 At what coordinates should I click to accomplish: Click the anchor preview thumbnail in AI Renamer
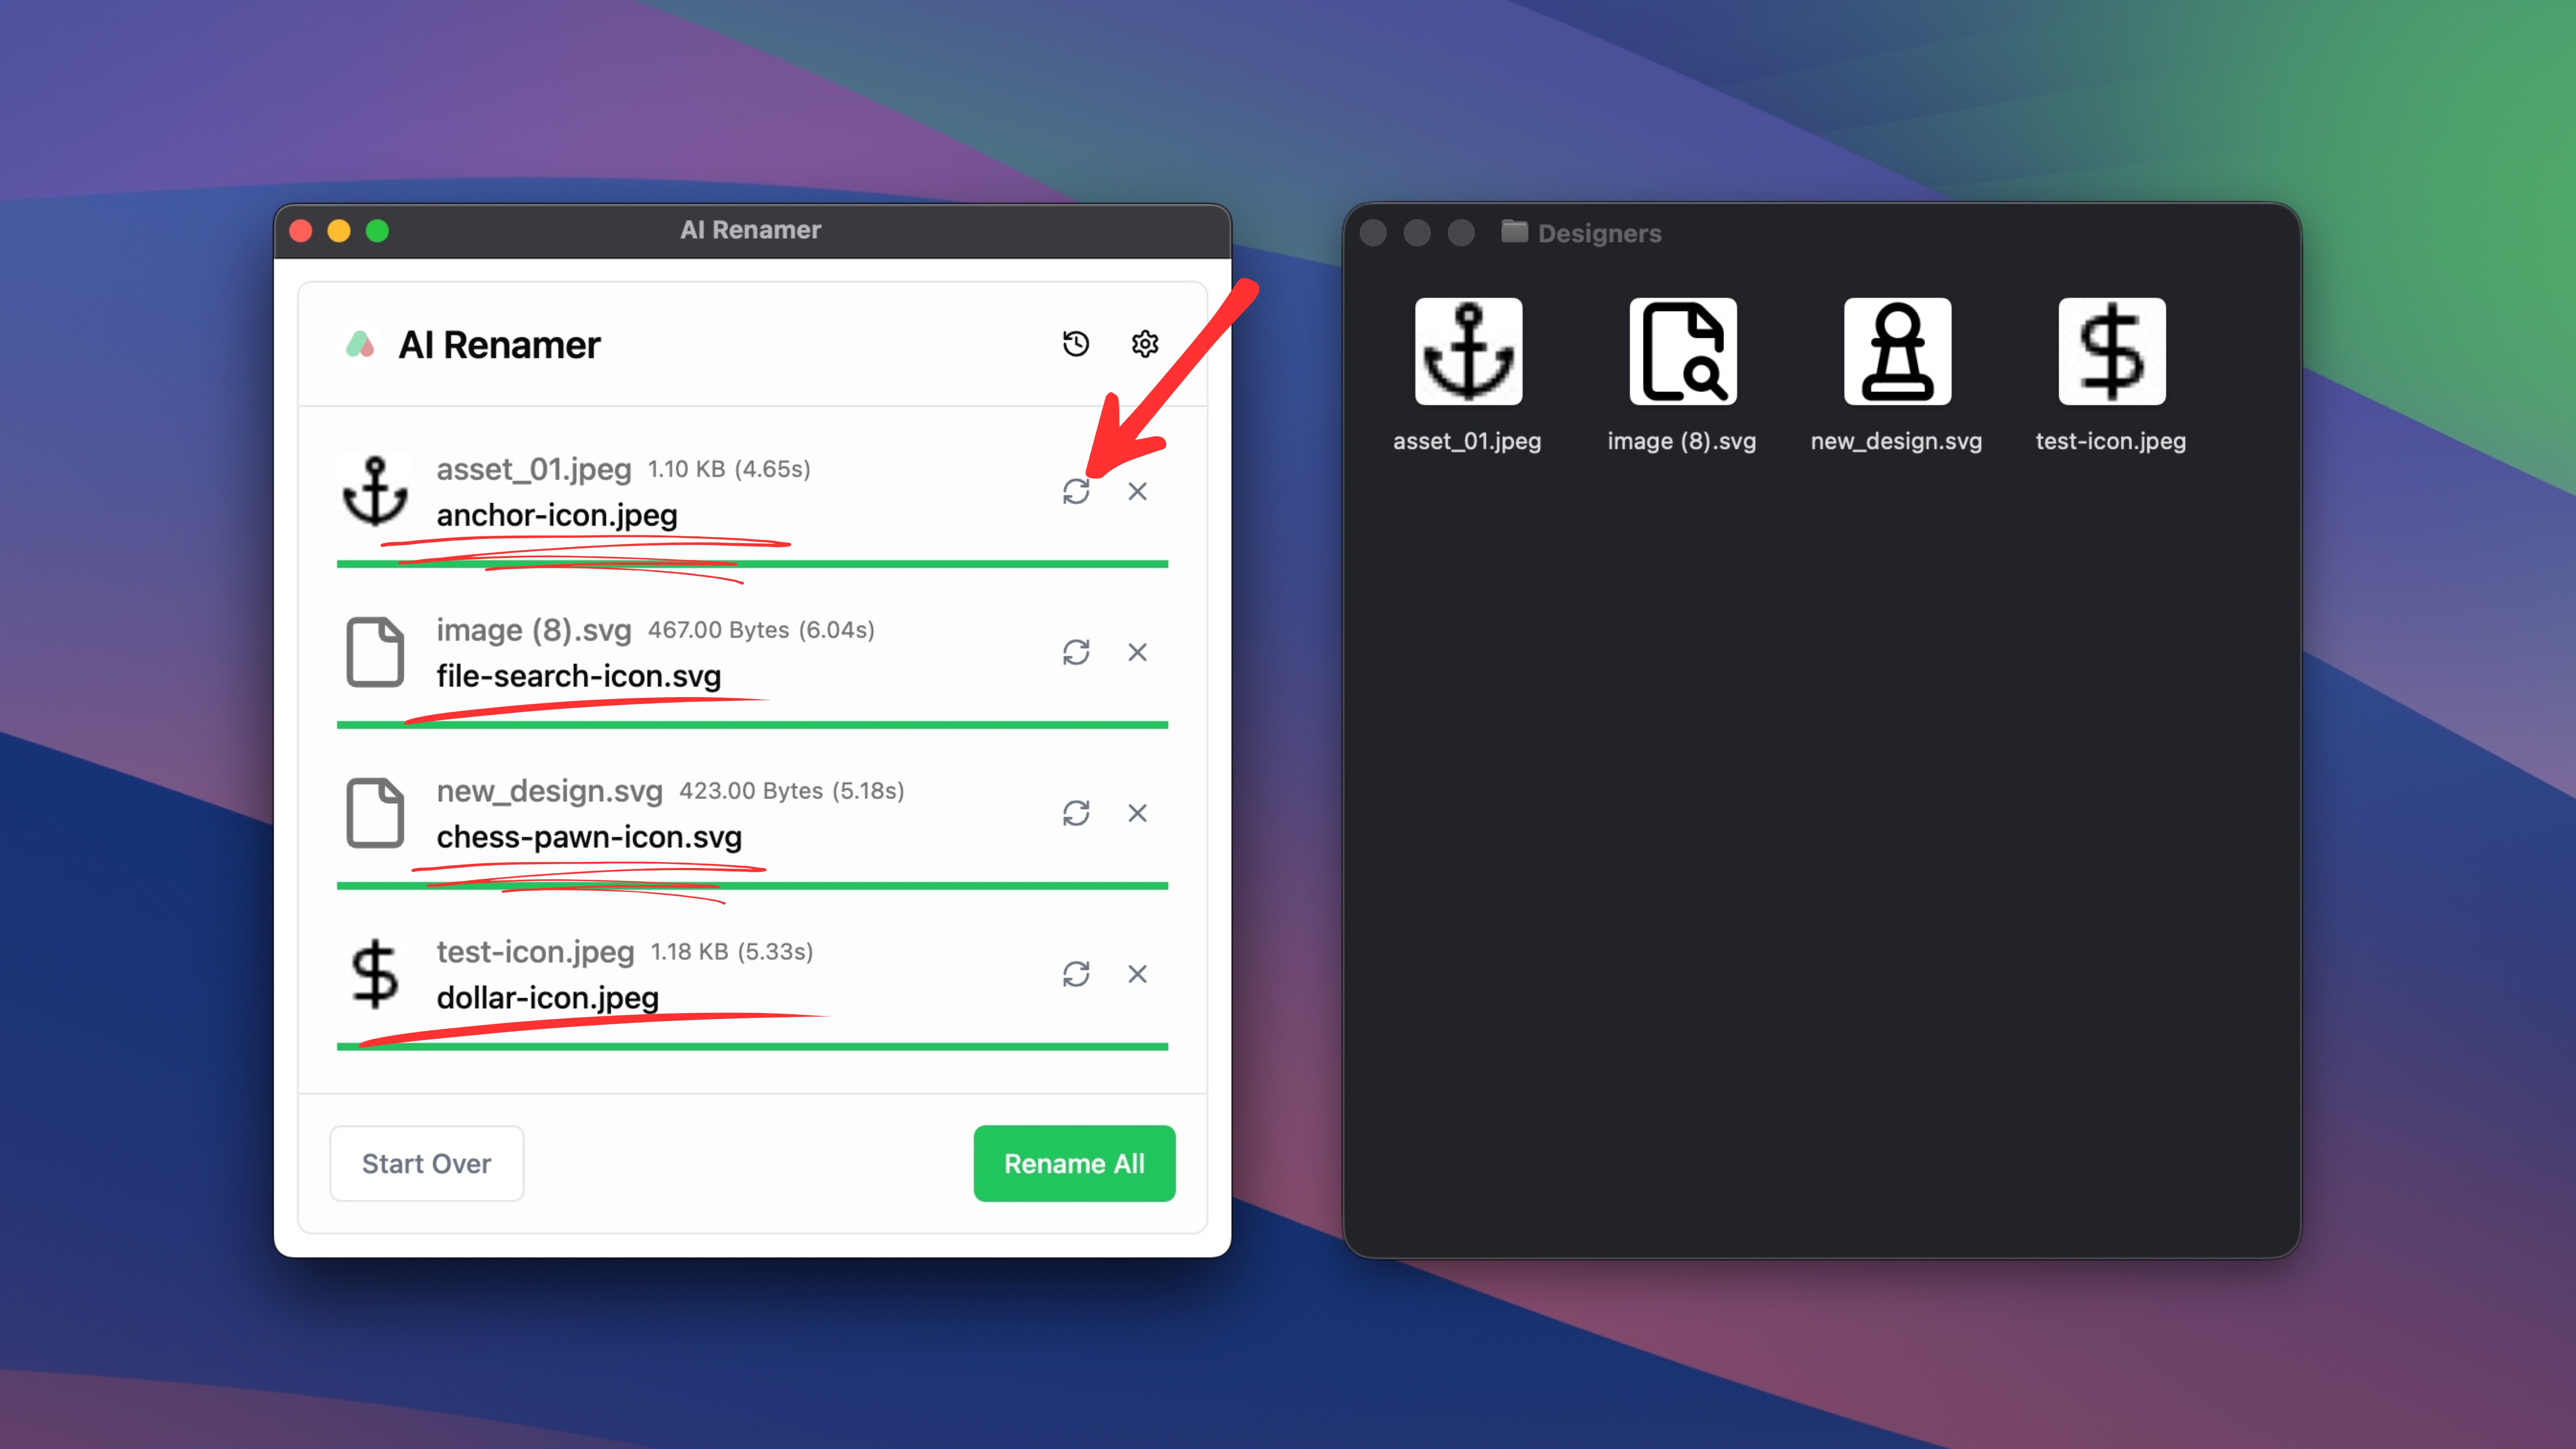click(x=375, y=492)
